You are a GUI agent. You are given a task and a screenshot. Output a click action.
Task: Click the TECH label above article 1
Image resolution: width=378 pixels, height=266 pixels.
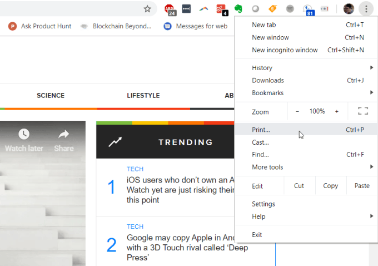pos(135,169)
